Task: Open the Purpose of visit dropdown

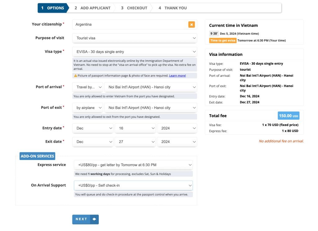Action: pos(134,38)
